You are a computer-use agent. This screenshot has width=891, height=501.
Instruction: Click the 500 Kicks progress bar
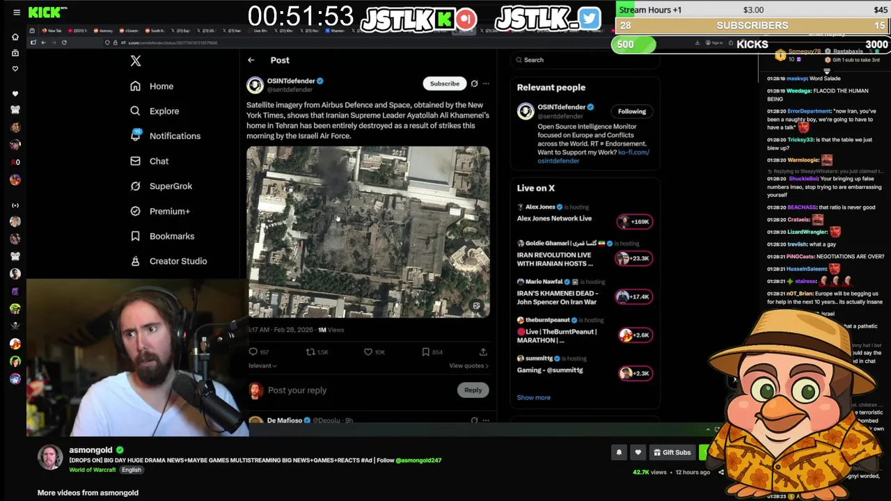(633, 45)
